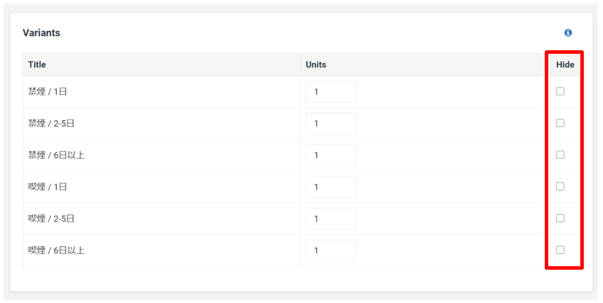Click the Variants section heading
Screen dimensions: 603x303
(42, 33)
